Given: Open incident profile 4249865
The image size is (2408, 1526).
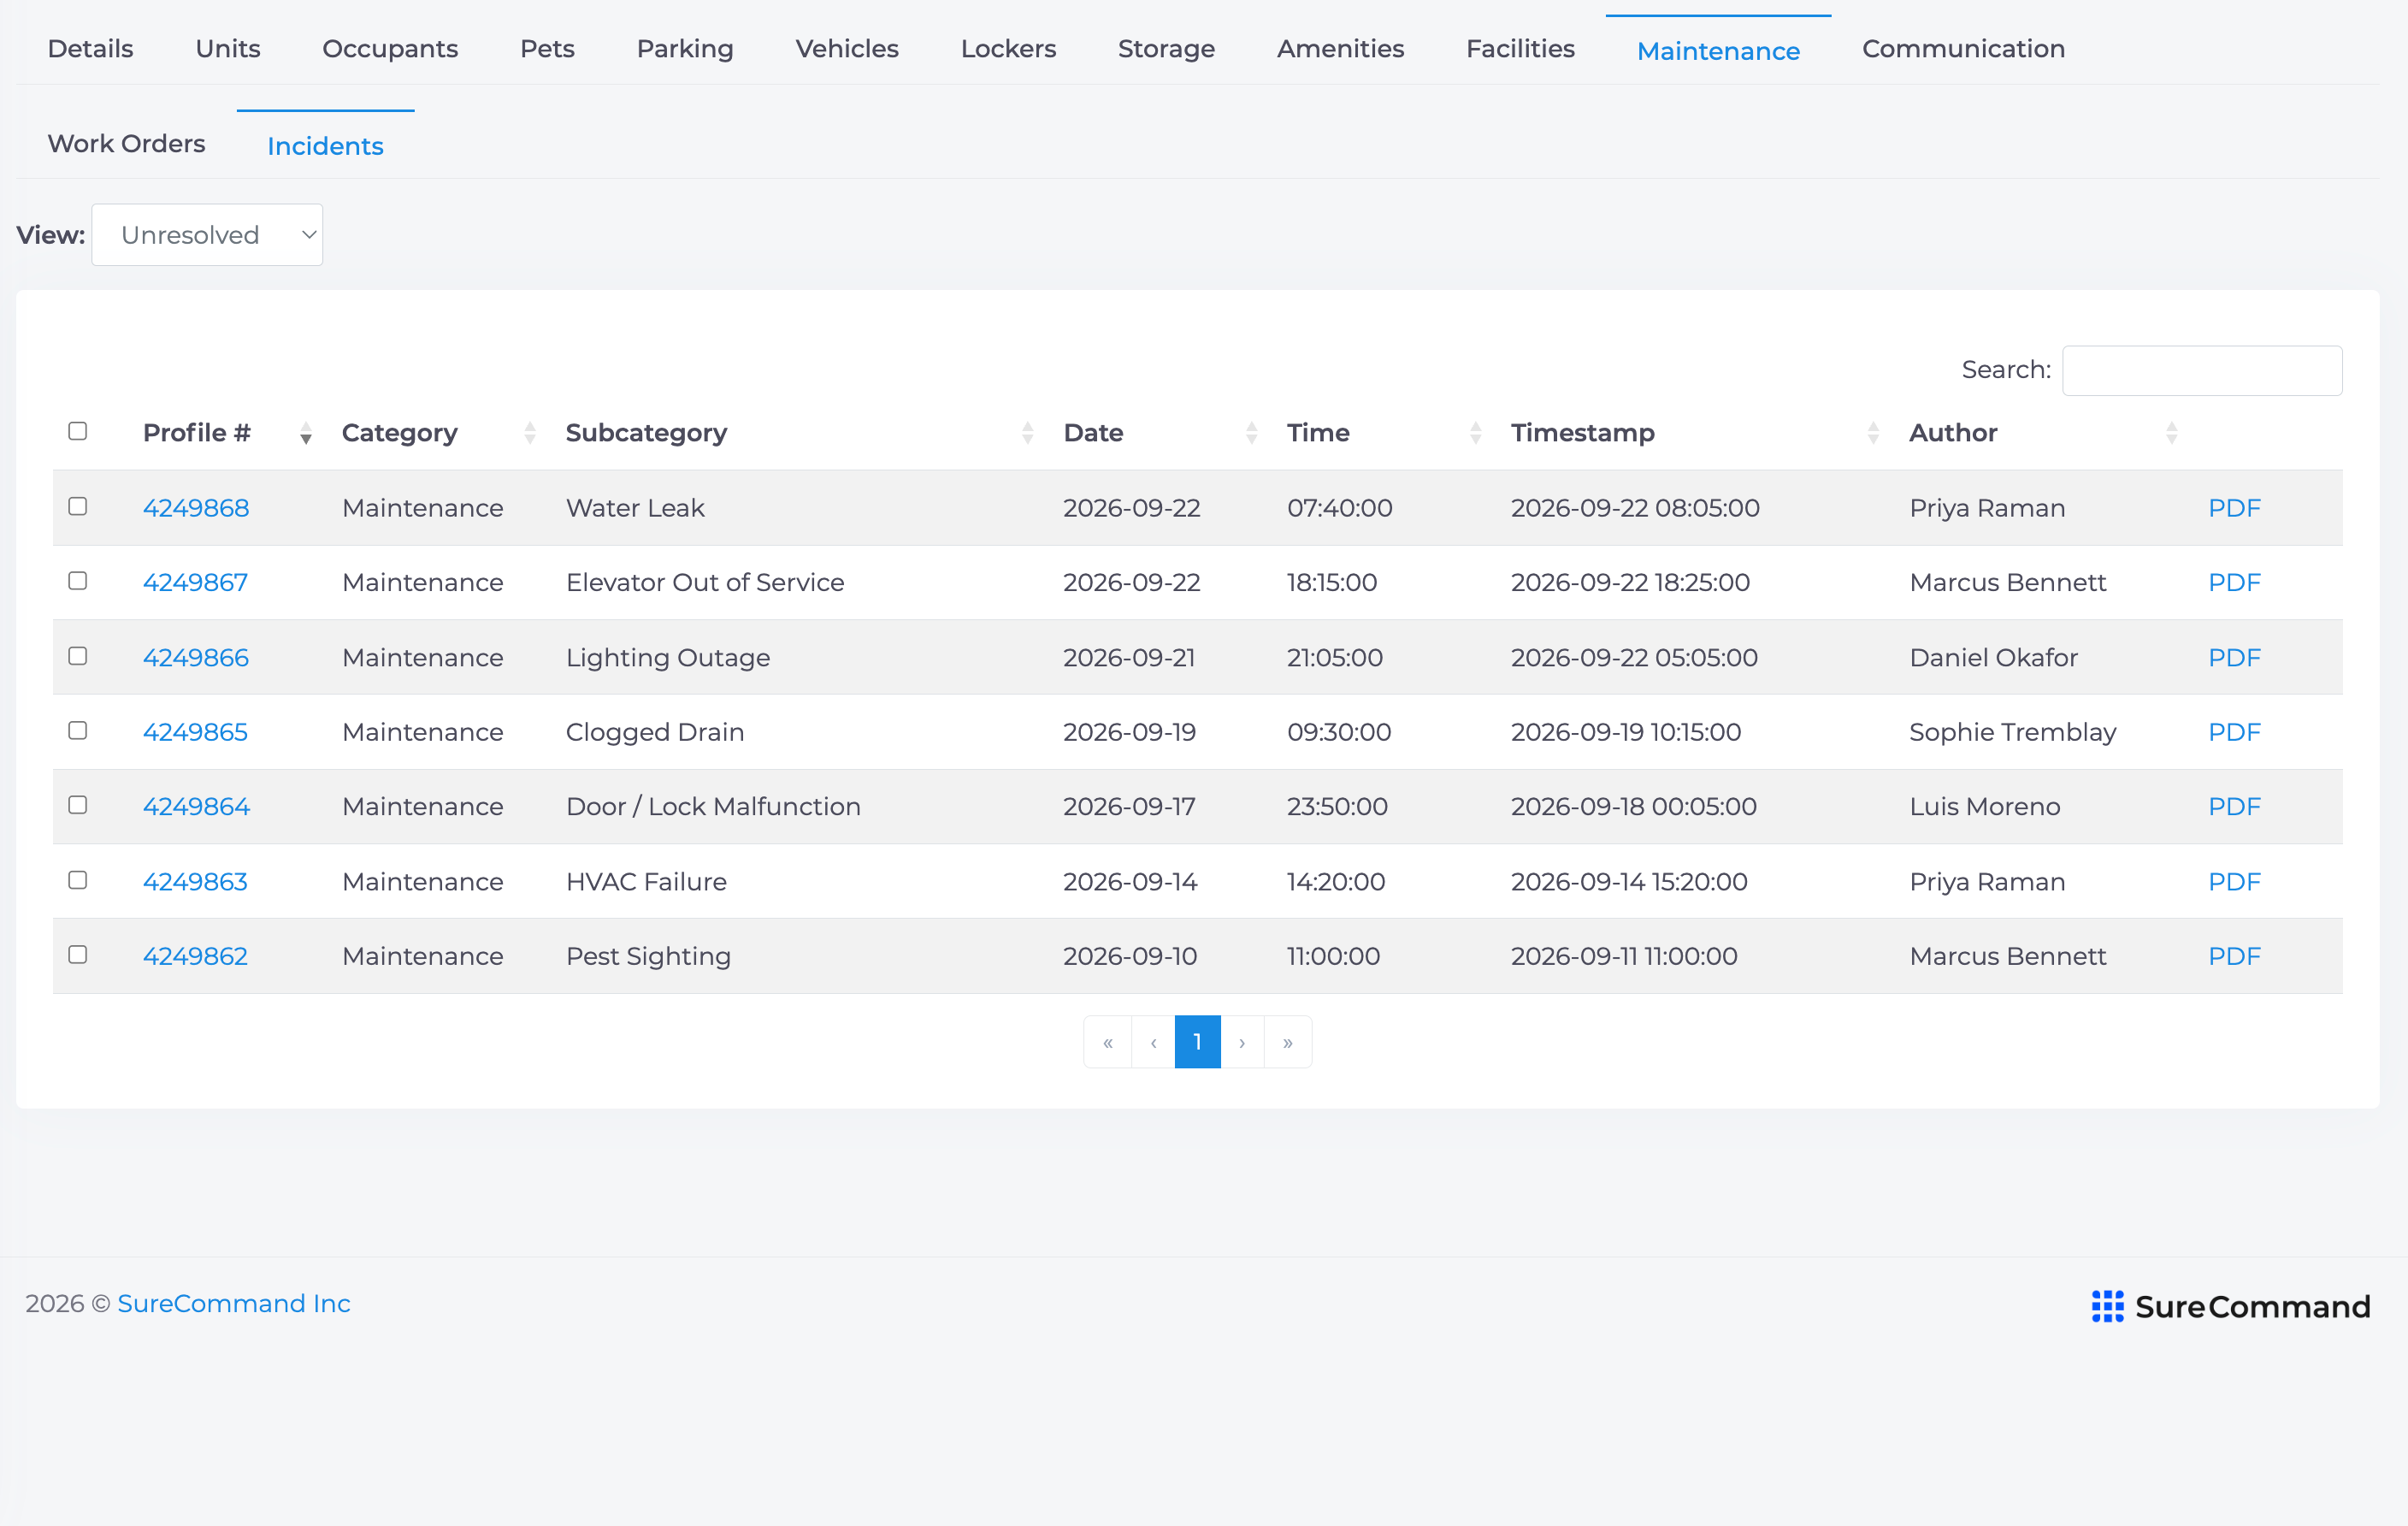Looking at the screenshot, I should click(x=195, y=732).
